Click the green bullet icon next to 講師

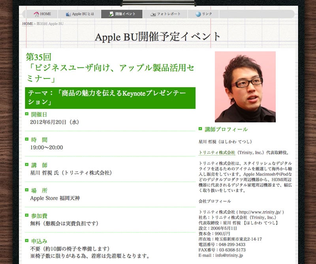27,165
